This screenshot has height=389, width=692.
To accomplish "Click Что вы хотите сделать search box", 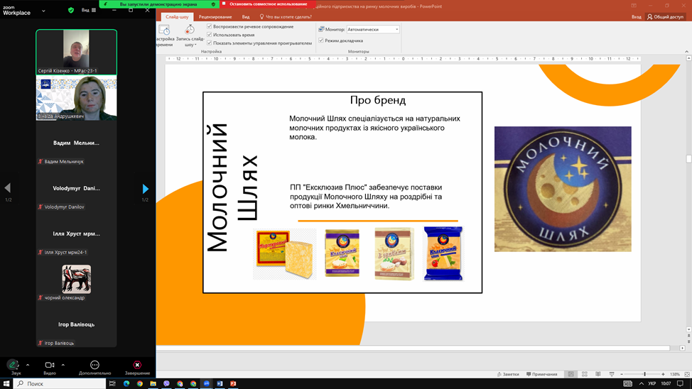I will tap(286, 17).
